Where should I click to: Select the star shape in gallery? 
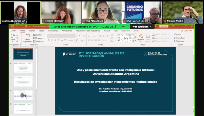(133, 41)
